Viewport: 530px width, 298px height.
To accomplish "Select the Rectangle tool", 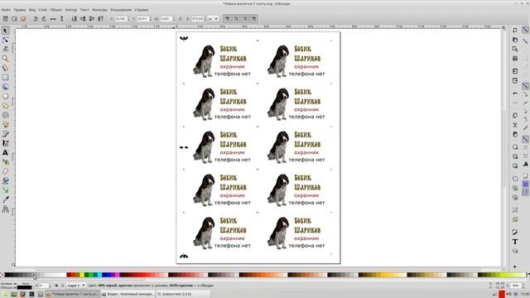I will (5, 77).
